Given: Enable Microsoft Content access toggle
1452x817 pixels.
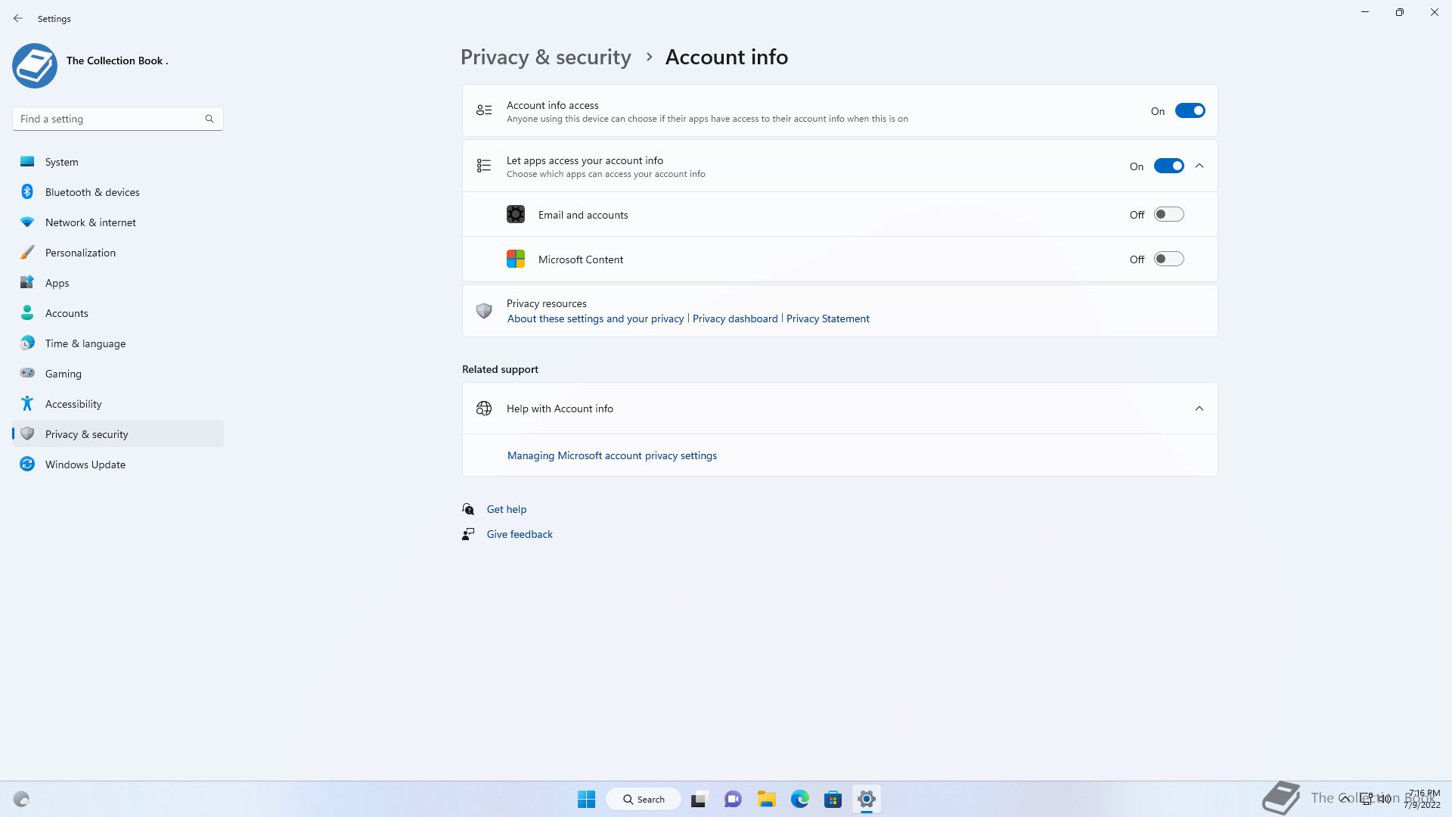Looking at the screenshot, I should [1168, 259].
